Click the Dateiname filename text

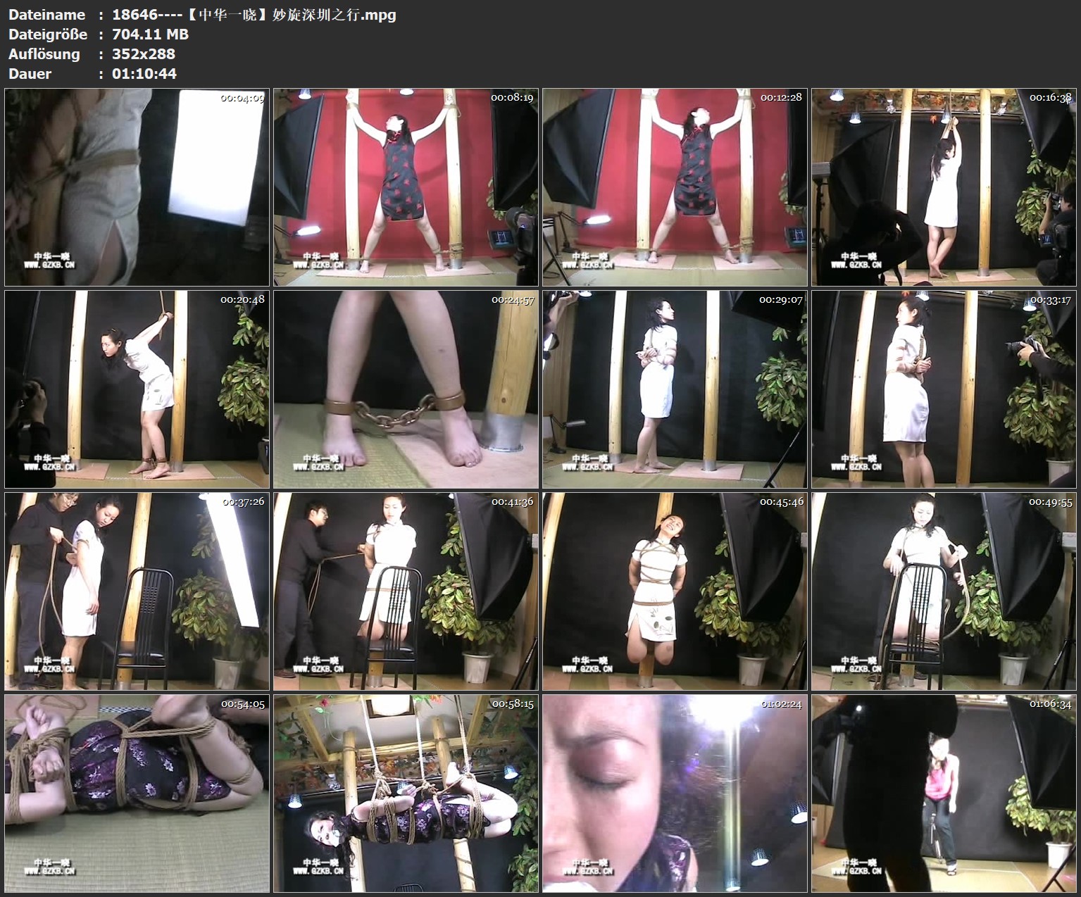pos(254,15)
